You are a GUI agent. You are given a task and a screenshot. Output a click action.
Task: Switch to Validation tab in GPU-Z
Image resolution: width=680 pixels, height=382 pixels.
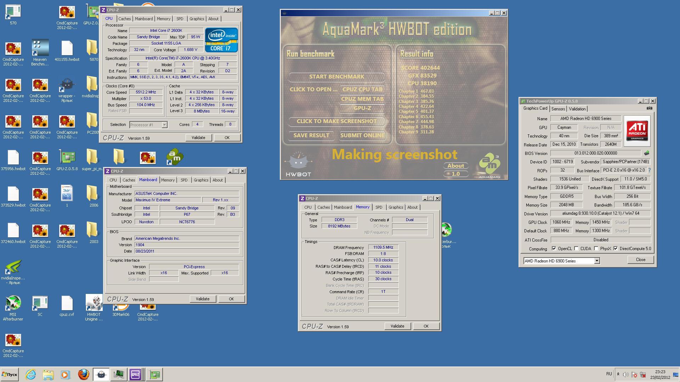pyautogui.click(x=577, y=109)
